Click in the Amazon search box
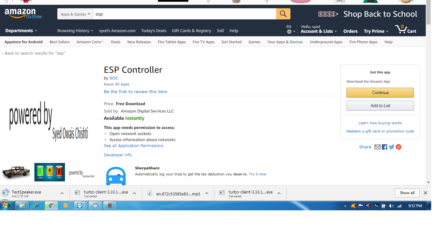435x244 pixels. pyautogui.click(x=184, y=14)
